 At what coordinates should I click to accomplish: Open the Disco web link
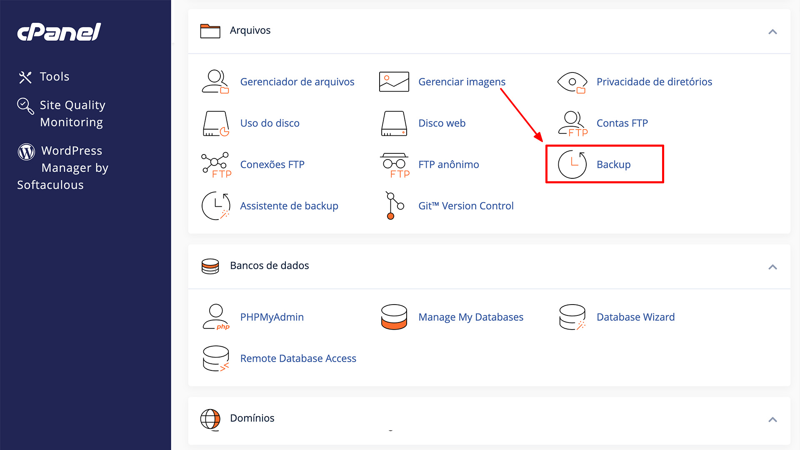pyautogui.click(x=442, y=123)
